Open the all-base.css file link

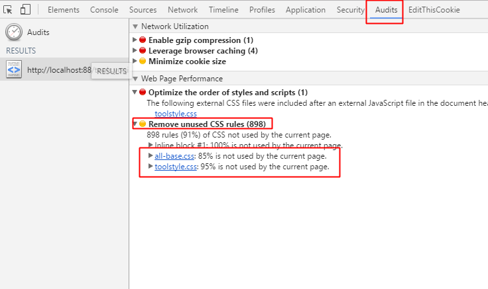(175, 156)
